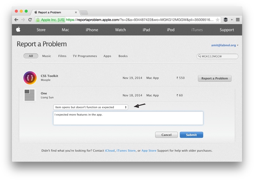Expand the amit@labnol.org account dropdown
The image size is (254, 180).
pos(225,45)
